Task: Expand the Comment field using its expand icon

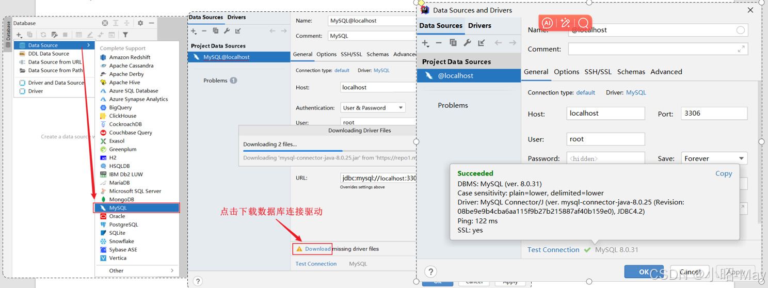Action: pos(741,49)
